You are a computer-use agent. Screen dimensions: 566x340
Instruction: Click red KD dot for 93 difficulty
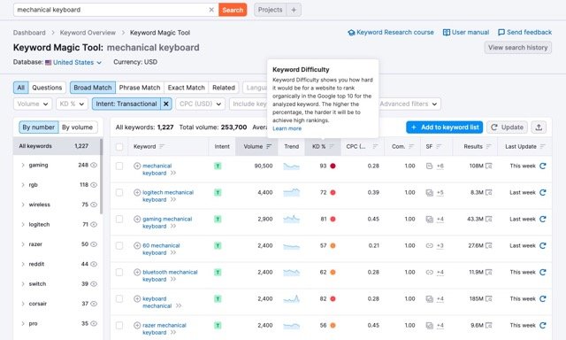coord(333,166)
